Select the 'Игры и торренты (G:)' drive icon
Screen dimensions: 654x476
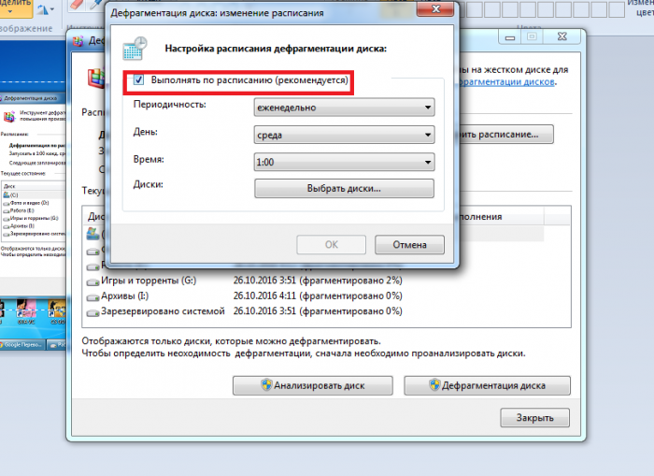click(92, 280)
